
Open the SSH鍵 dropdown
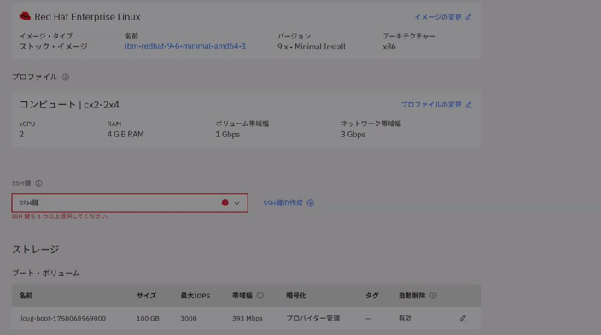point(130,203)
